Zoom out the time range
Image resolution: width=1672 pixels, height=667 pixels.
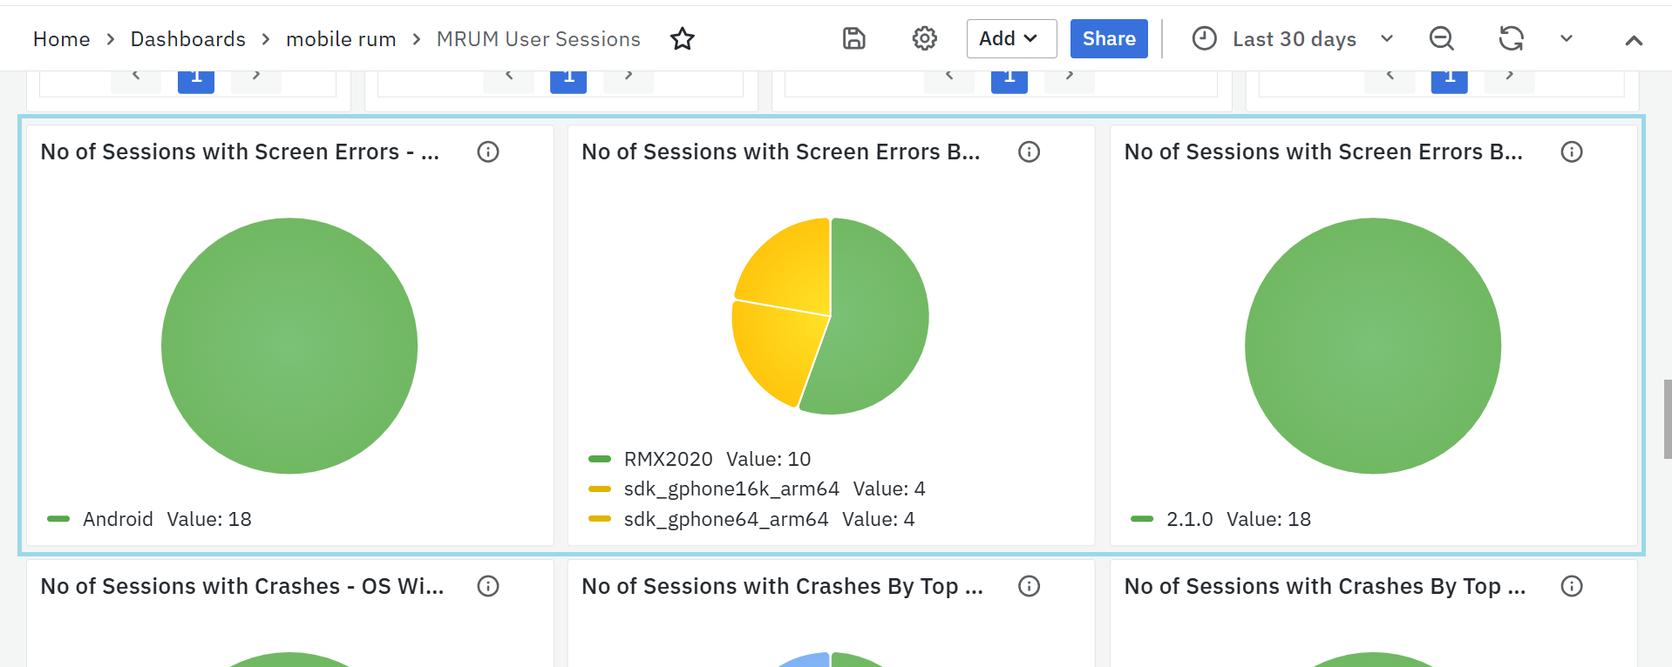pos(1441,38)
